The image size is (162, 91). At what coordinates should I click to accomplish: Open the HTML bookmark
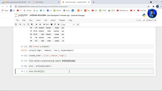pos(103,10)
